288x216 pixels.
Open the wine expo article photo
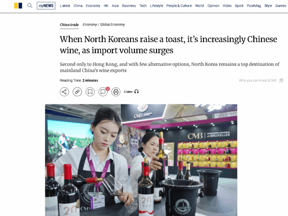(141, 160)
